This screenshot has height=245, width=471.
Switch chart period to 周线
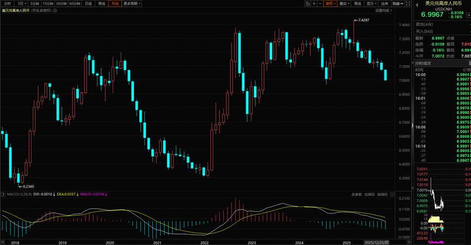tap(101, 3)
